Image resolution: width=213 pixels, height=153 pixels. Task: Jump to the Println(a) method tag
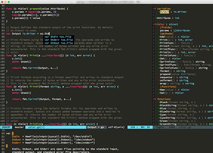(178, 52)
